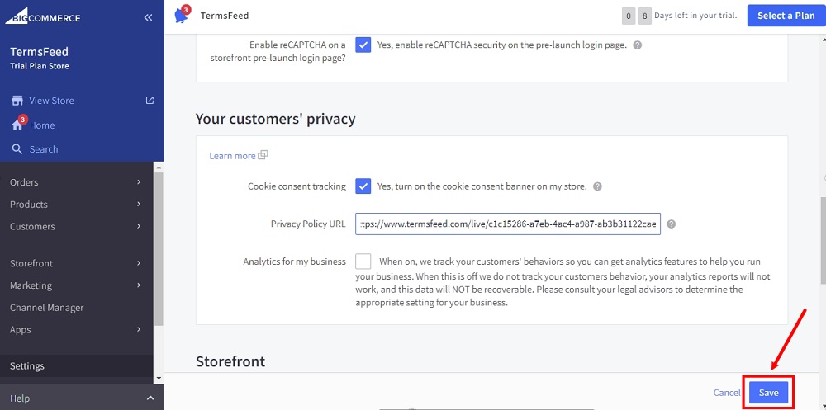The image size is (826, 410).
Task: Click Search in the sidebar
Action: pyautogui.click(x=44, y=149)
